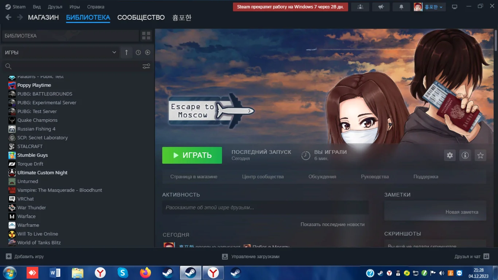Toggle the ascending sort arrow in game list
Image resolution: width=498 pixels, height=280 pixels.
click(127, 52)
